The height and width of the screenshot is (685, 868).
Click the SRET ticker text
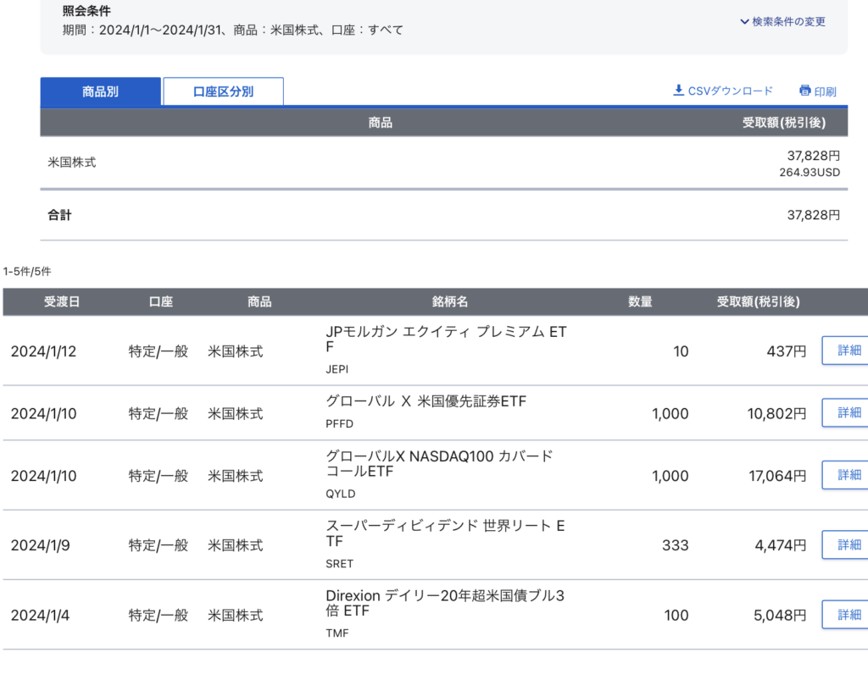pos(339,564)
